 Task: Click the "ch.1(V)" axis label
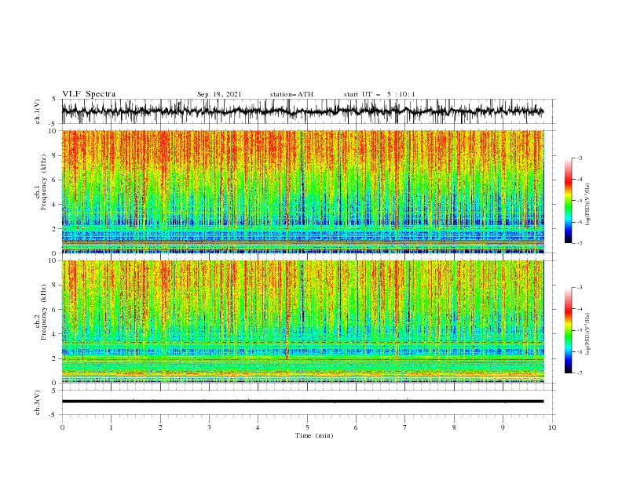point(38,111)
